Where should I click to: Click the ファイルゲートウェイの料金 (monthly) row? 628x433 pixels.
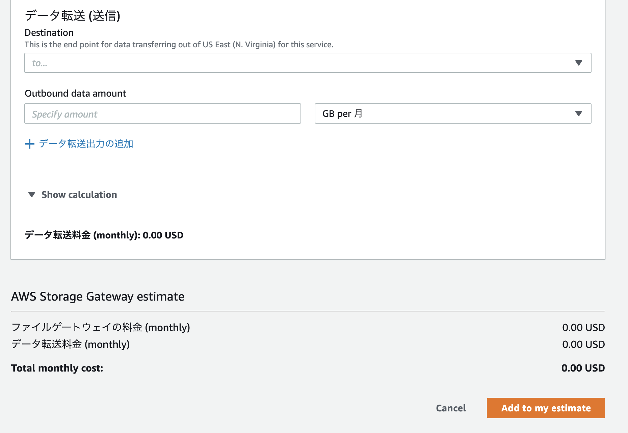tap(101, 327)
